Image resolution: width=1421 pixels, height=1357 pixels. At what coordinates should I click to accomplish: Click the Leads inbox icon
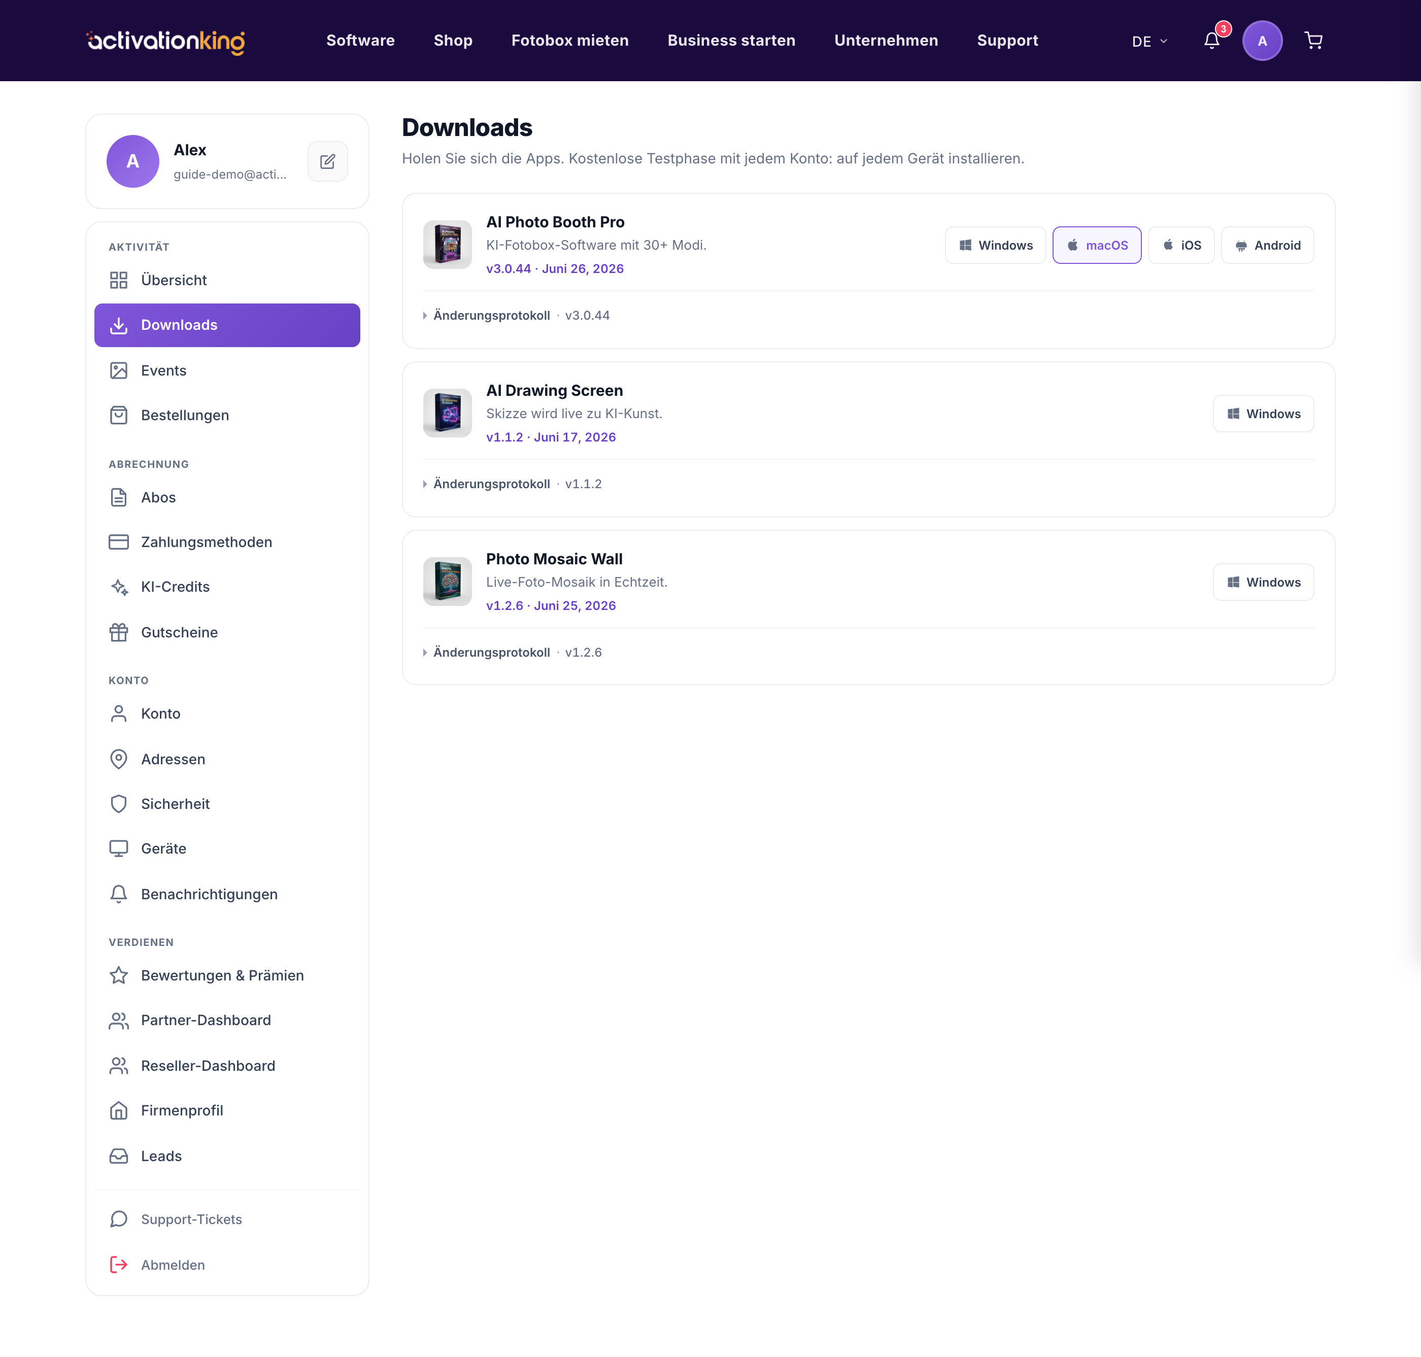click(119, 1156)
